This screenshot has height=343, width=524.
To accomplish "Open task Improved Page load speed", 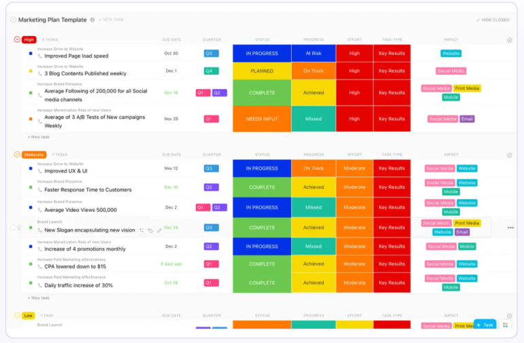I will (x=76, y=56).
